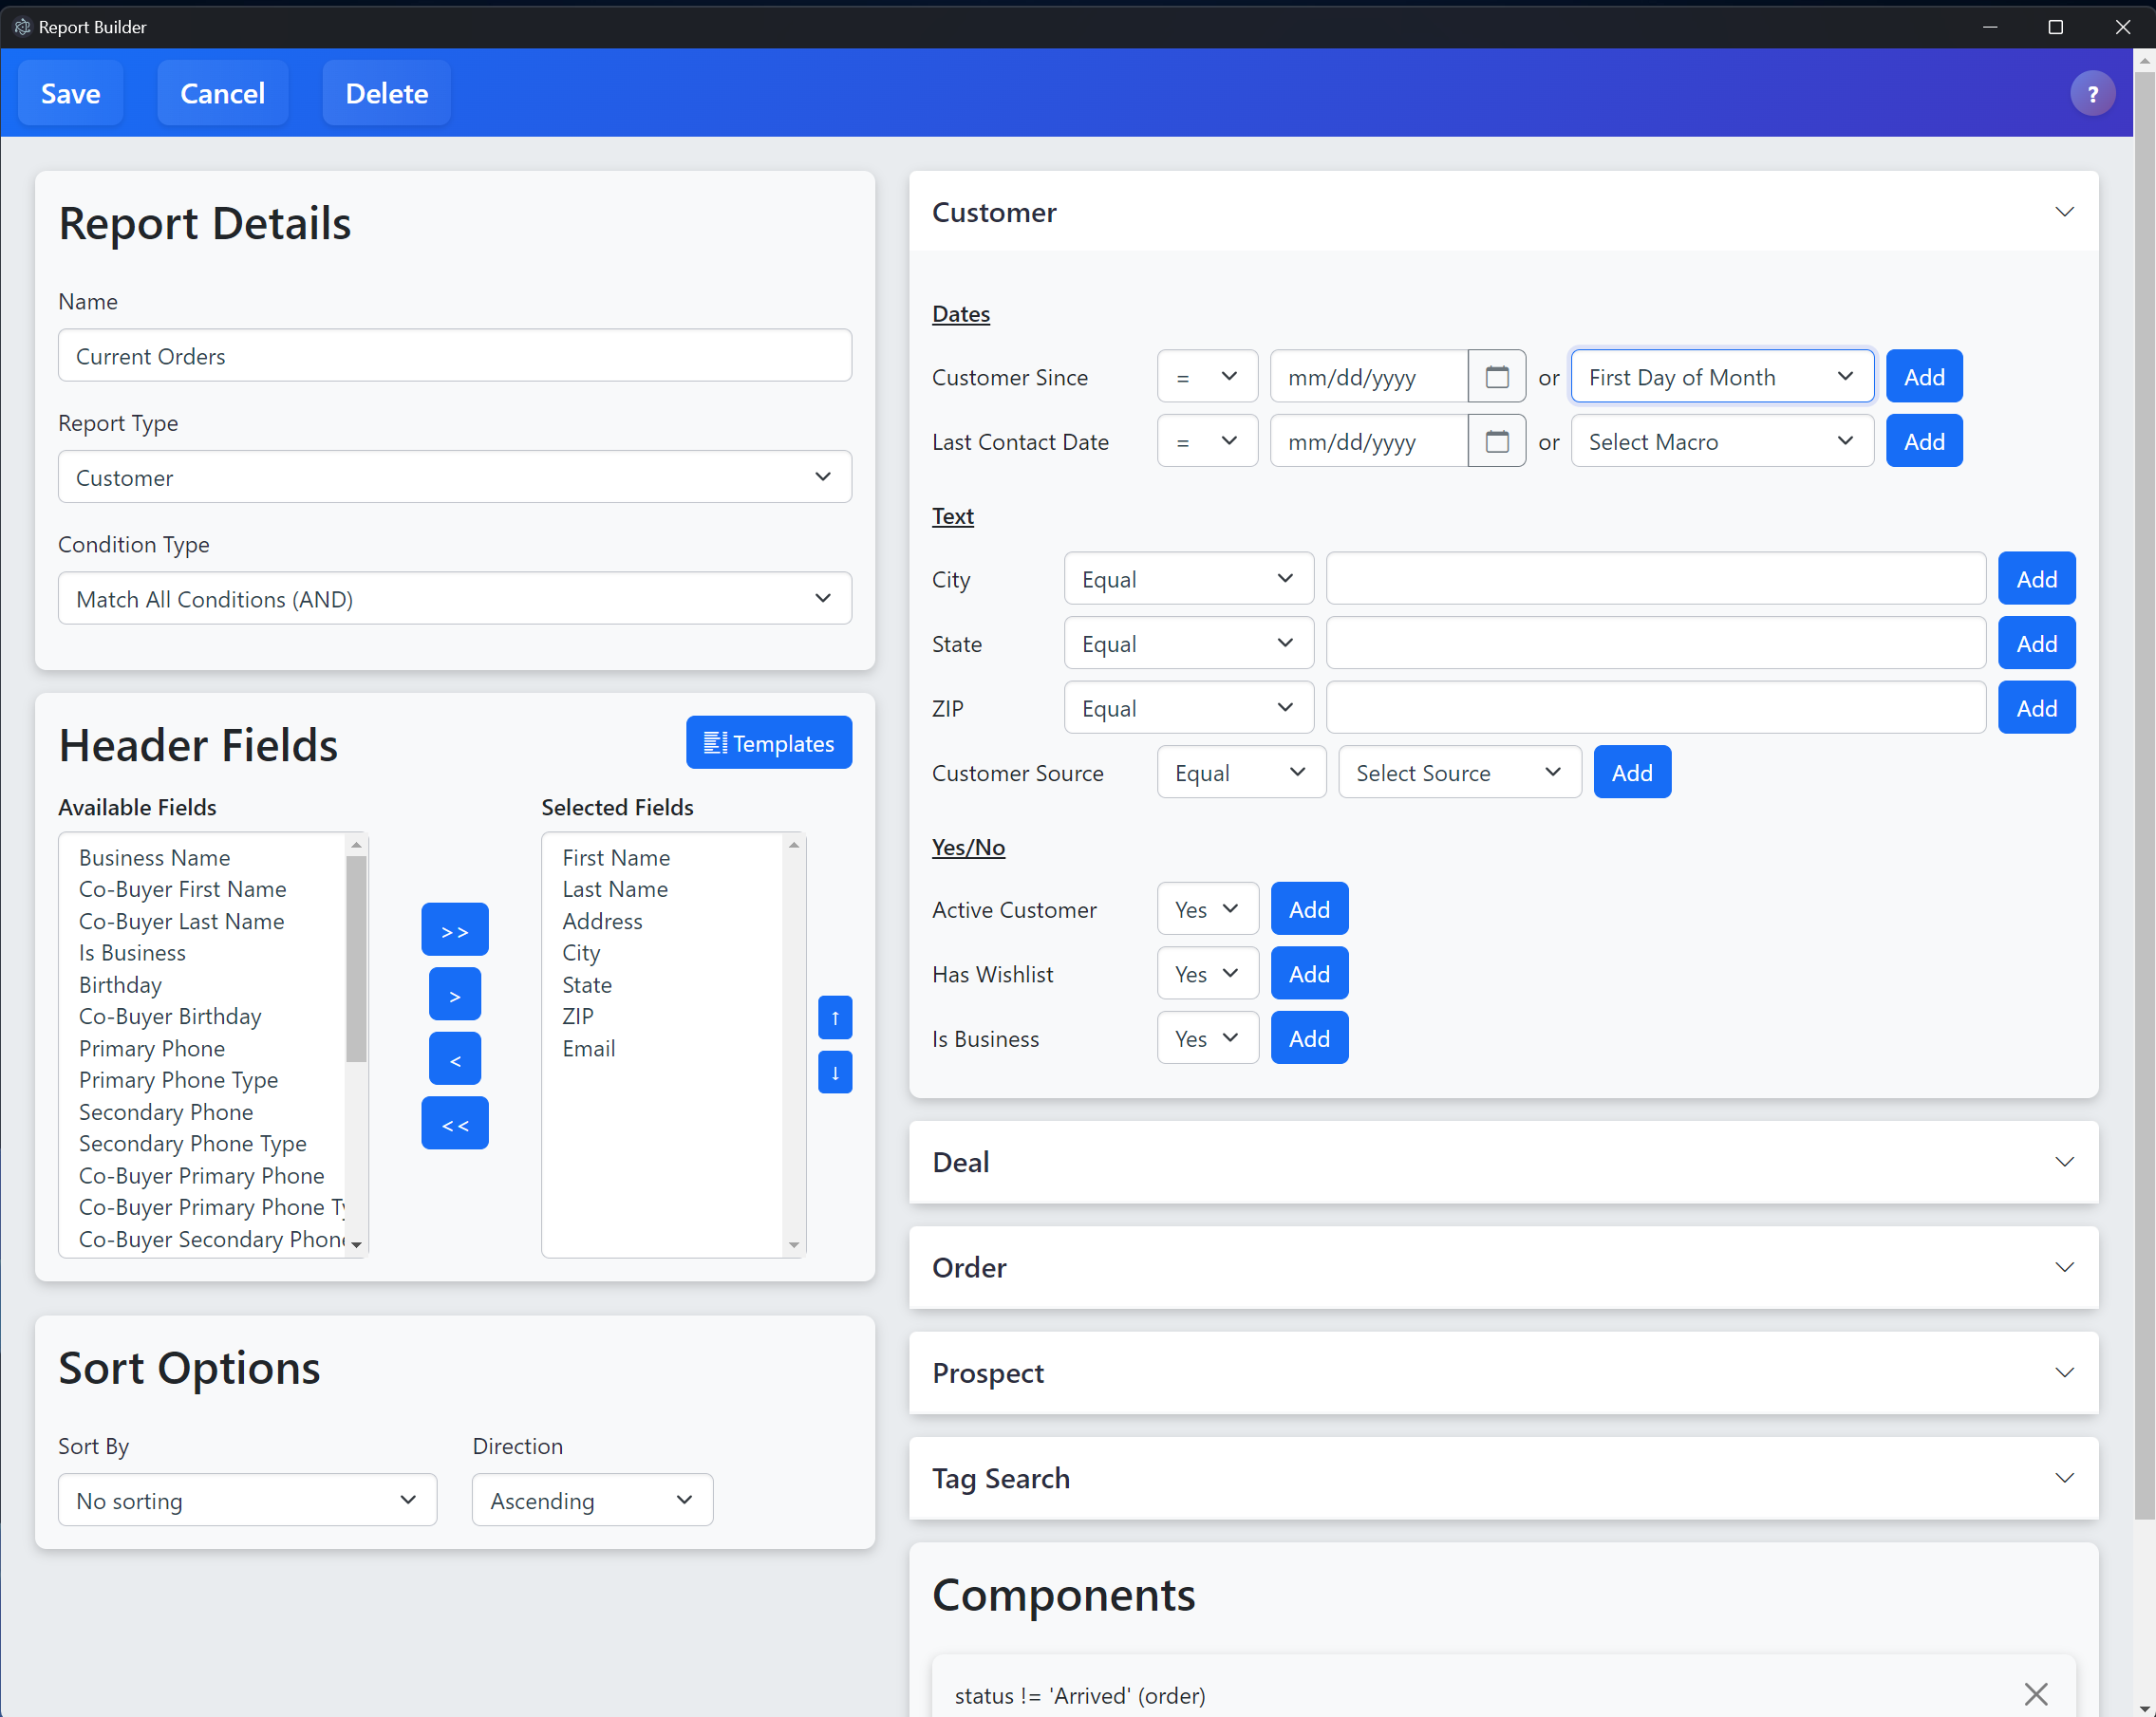Open calendar picker for Customer Since
The image size is (2156, 1717).
click(1496, 377)
